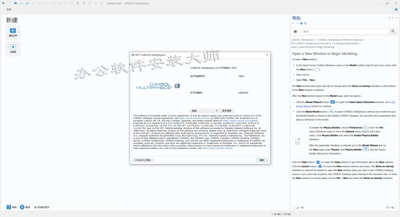Toggle the 启动时显示 show on startup checkbox
This screenshot has width=400, height=217.
[36, 207]
